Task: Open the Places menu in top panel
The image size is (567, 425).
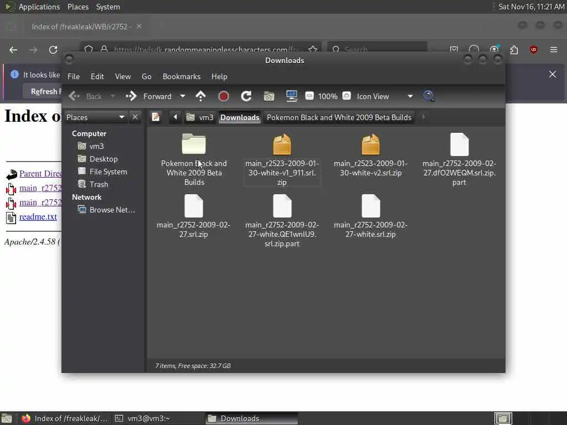Action: pyautogui.click(x=78, y=7)
